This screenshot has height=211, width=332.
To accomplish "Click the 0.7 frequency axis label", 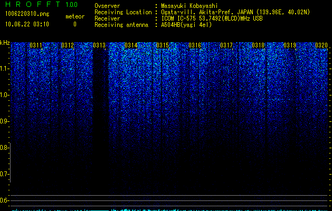I will (x=4, y=174).
